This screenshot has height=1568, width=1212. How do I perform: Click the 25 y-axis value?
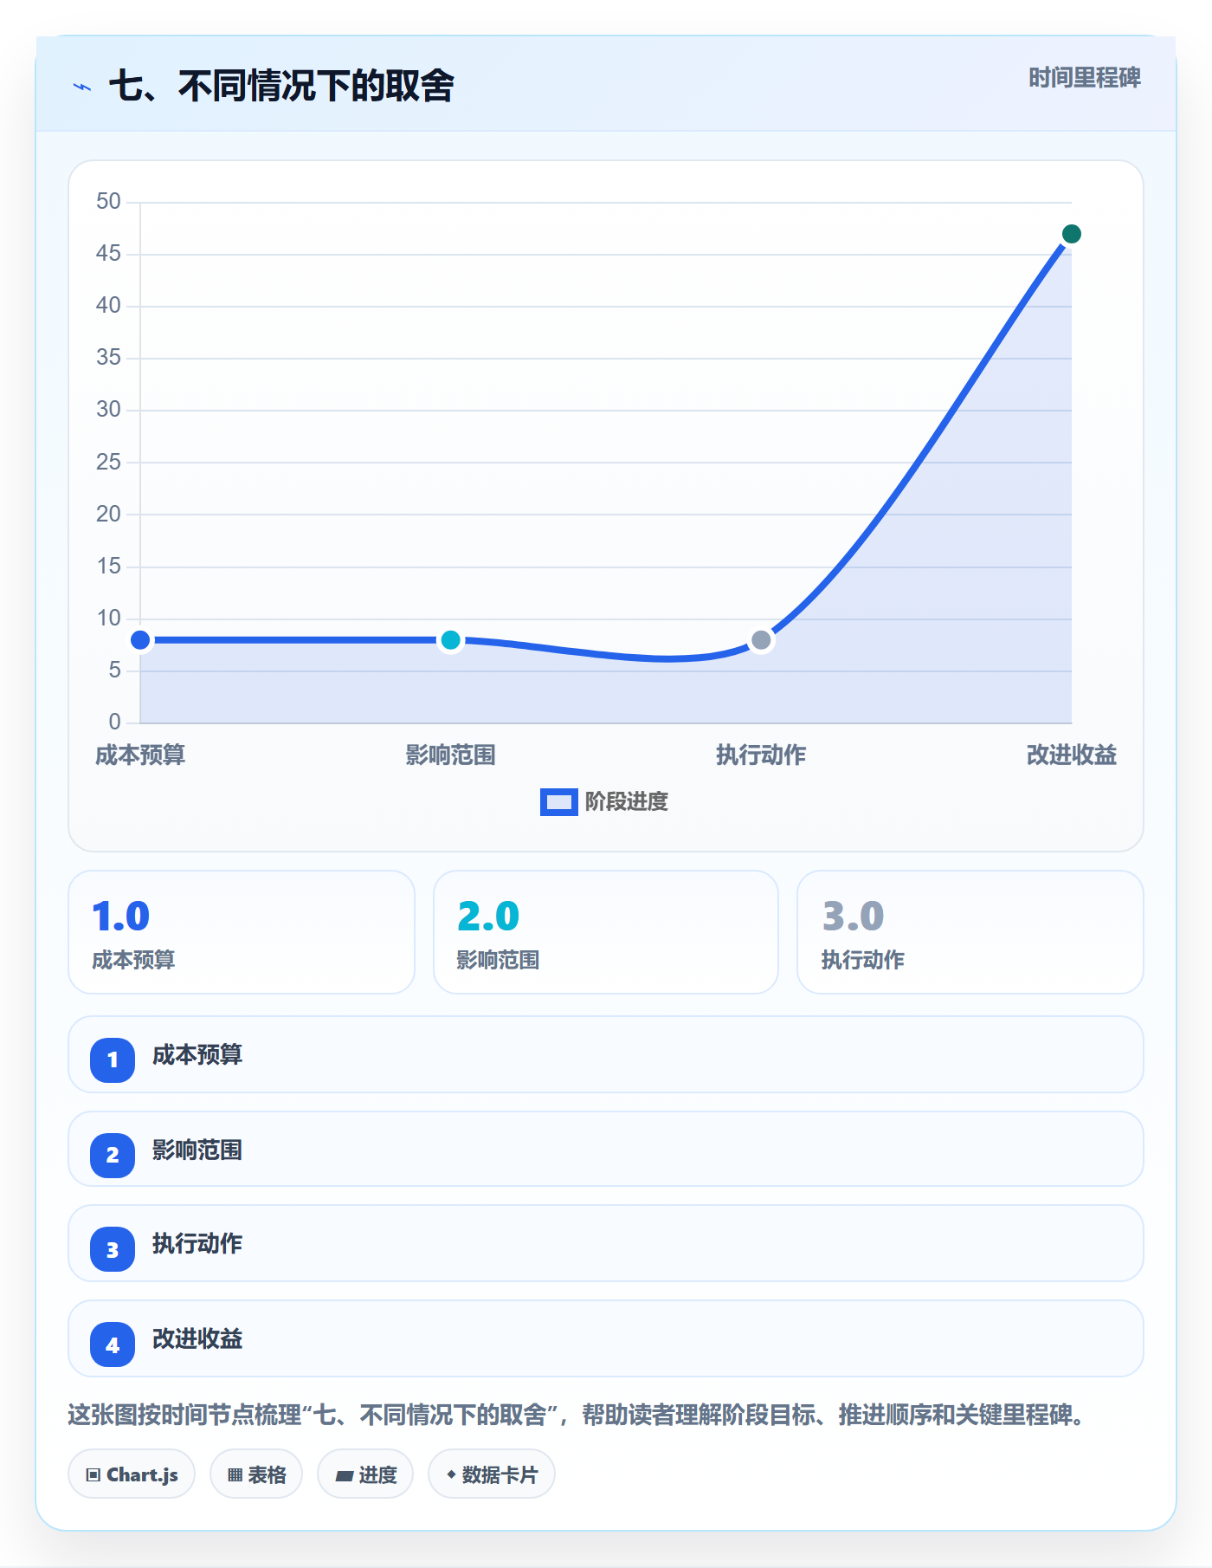[x=108, y=463]
